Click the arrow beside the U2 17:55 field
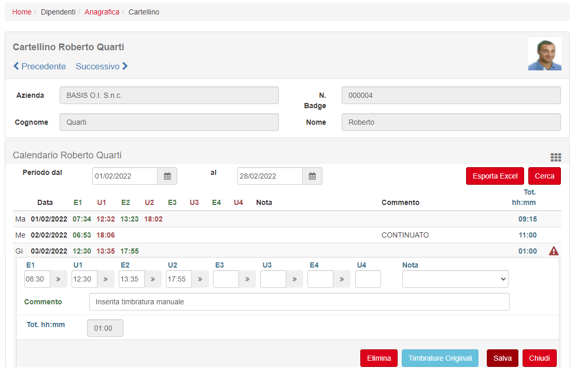The width and height of the screenshot is (577, 369). (200, 278)
